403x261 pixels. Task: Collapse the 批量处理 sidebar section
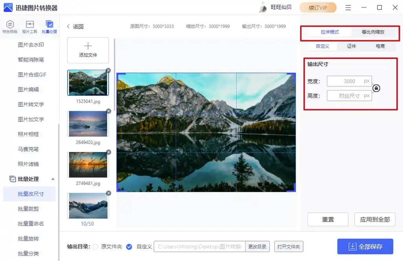[x=53, y=179]
